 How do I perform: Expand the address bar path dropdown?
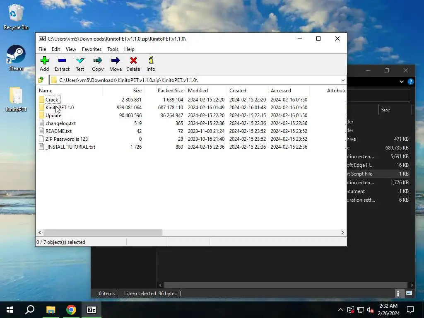point(343,80)
